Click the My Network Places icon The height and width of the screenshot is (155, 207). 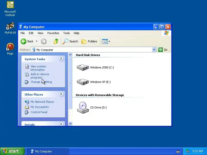click(27, 102)
